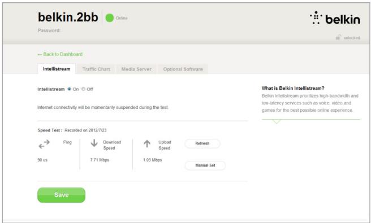
Task: Click the 7.71 Mbps download value
Action: click(100, 160)
